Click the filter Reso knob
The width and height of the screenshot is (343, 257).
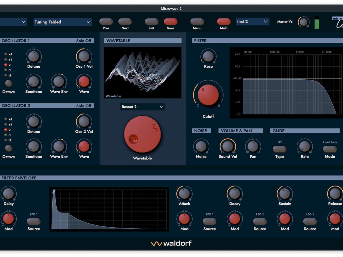pyautogui.click(x=208, y=56)
